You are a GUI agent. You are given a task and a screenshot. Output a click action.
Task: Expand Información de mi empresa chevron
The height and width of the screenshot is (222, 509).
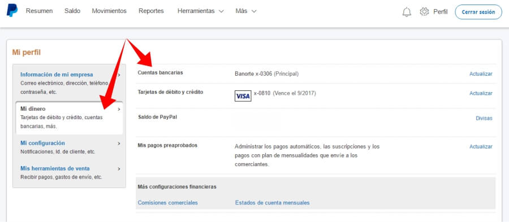click(119, 75)
